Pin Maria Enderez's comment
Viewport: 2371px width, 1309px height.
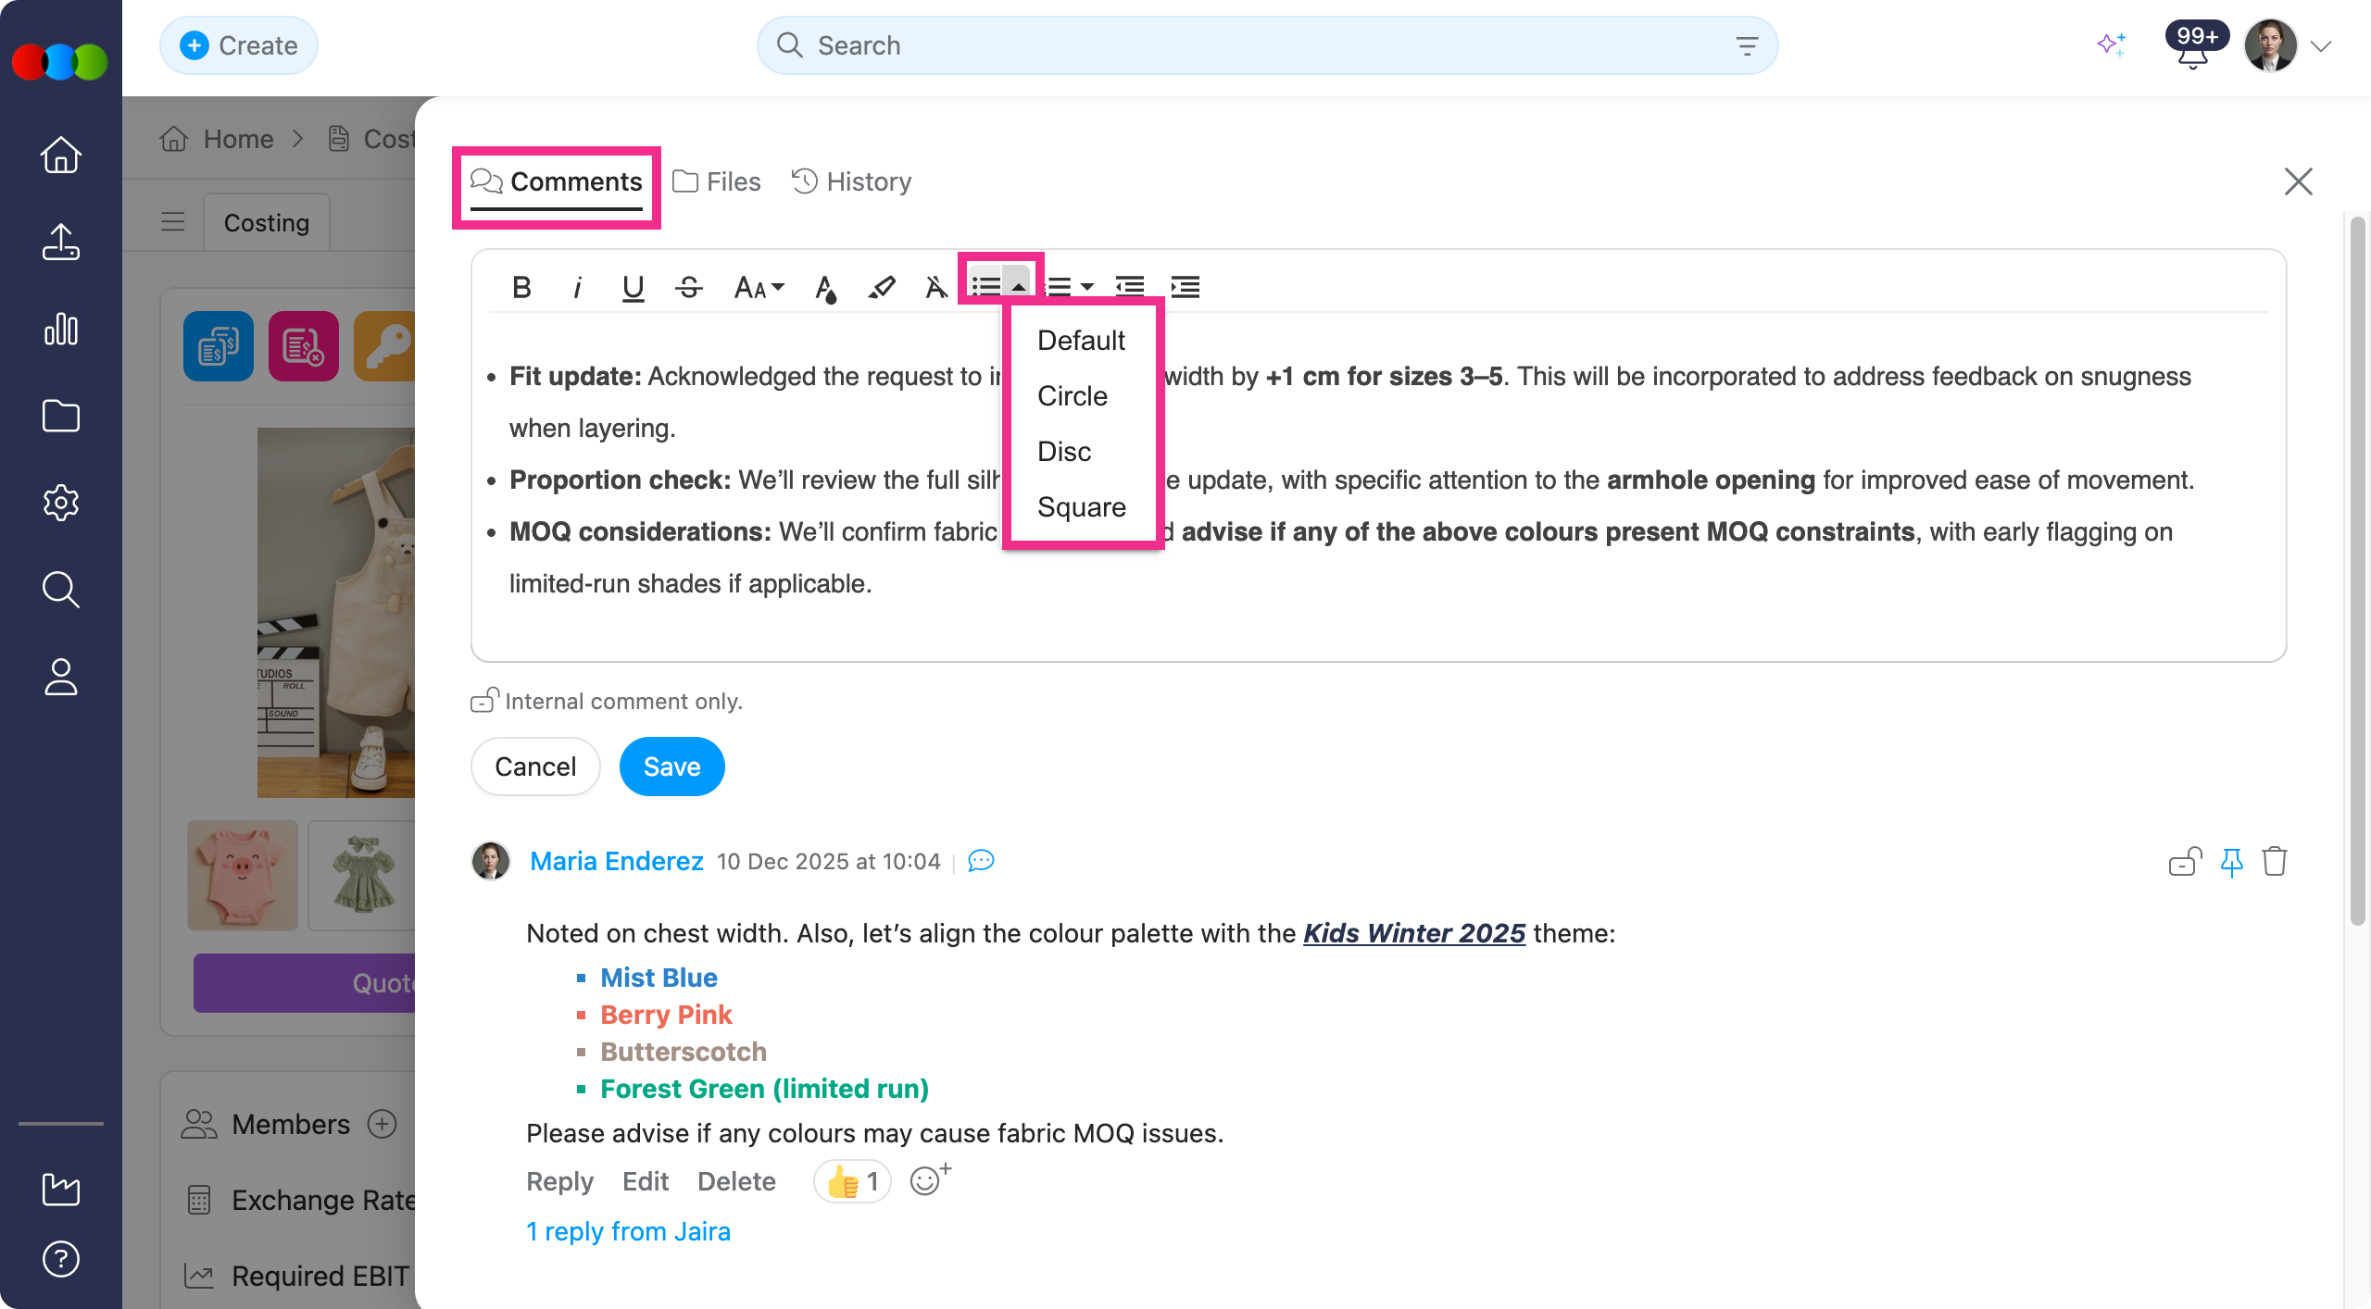[x=2231, y=862]
